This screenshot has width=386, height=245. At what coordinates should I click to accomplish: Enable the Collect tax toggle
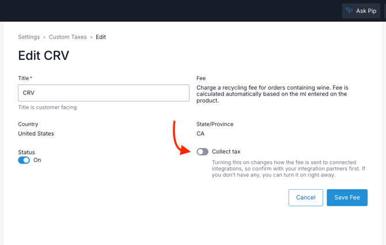point(202,152)
